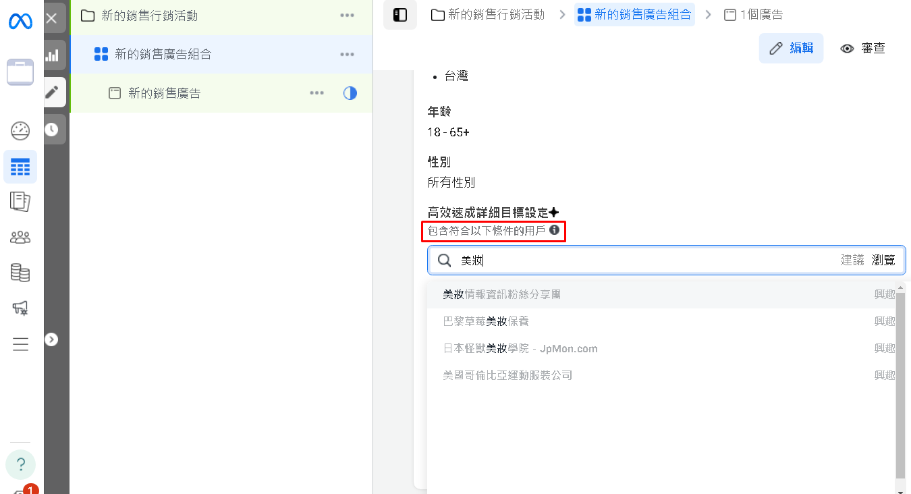This screenshot has height=494, width=911.
Task: Click half-filled status circle of 新的銷售廣告
Action: [x=350, y=93]
